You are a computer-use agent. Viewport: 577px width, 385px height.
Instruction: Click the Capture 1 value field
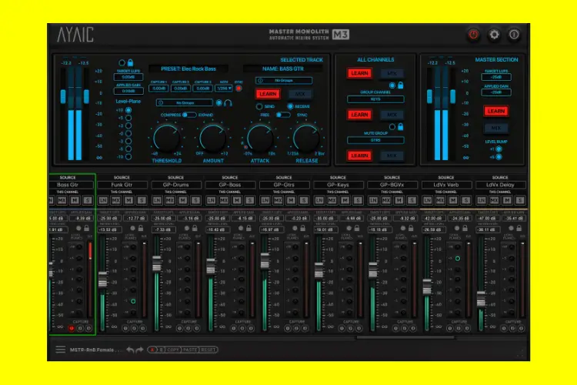[158, 89]
